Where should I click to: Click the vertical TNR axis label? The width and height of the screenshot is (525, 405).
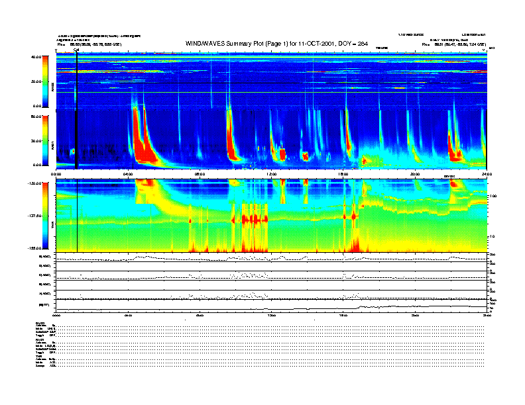point(52,226)
